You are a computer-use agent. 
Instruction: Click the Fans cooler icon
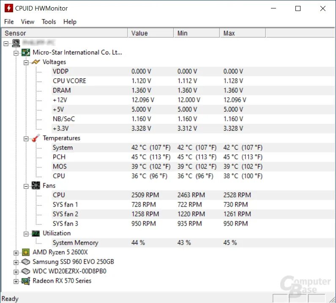36,186
